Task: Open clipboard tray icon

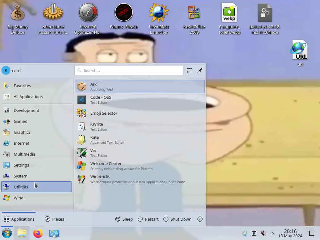Action: tap(254, 233)
